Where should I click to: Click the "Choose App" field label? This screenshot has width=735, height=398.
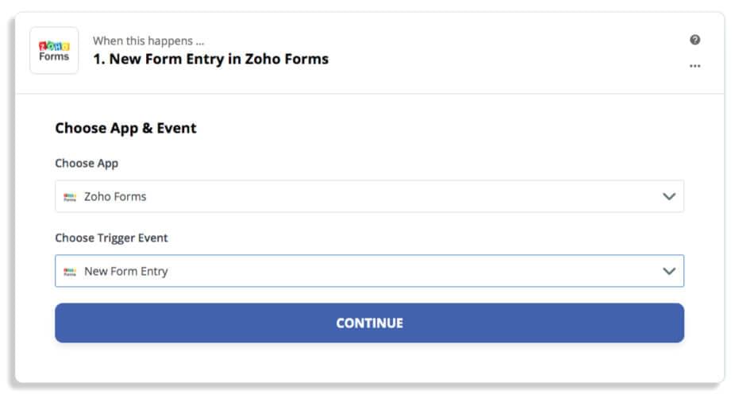tap(87, 163)
